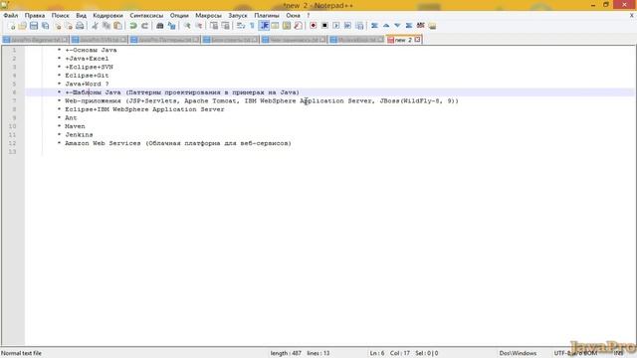Click the Save All toolbar icon
This screenshot has width=637, height=358.
(45, 26)
